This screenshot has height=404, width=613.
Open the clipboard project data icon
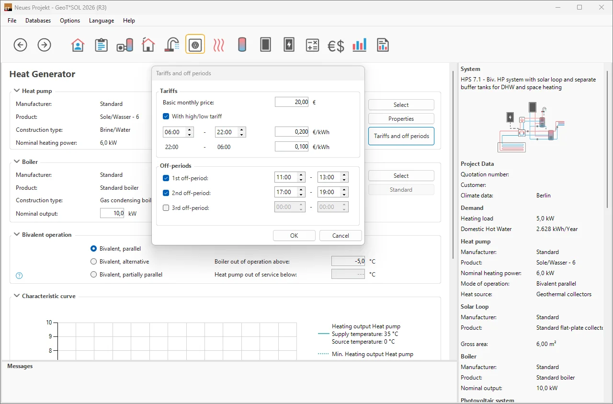(x=101, y=45)
